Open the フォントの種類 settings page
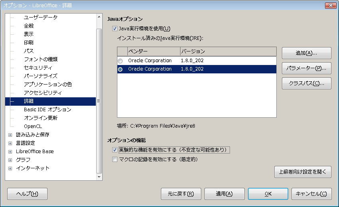Viewport: 339px width, 207px height. pyautogui.click(x=41, y=59)
